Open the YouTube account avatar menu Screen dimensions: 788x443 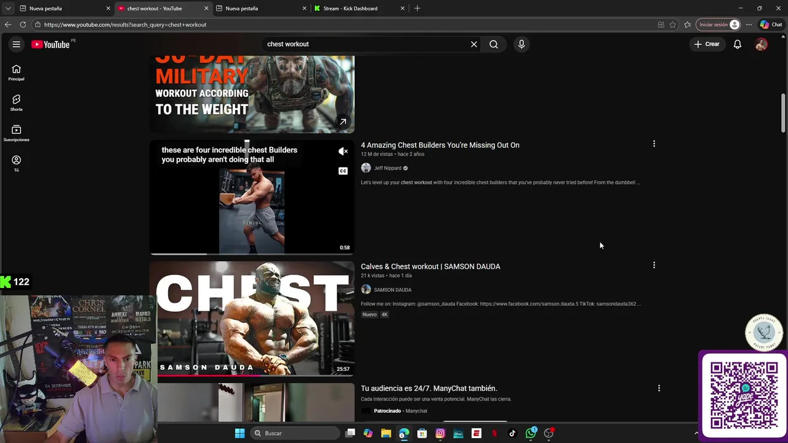762,44
